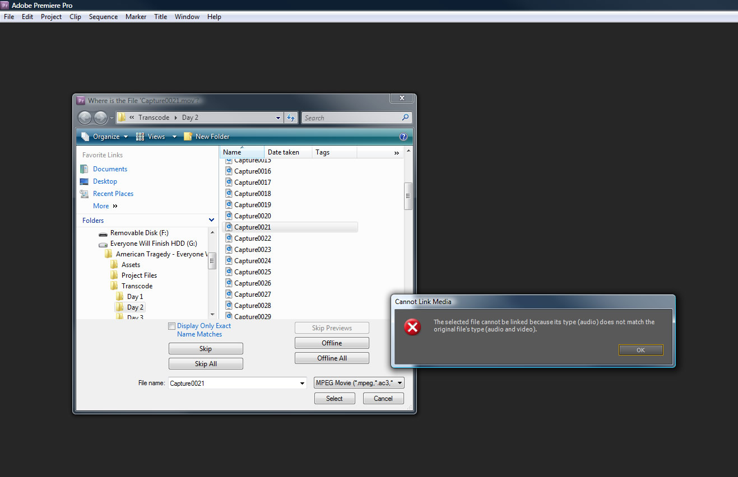Select the Capture0024 file icon
738x477 pixels.
coord(229,260)
